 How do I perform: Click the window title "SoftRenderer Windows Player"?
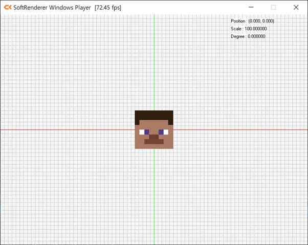click(x=52, y=8)
